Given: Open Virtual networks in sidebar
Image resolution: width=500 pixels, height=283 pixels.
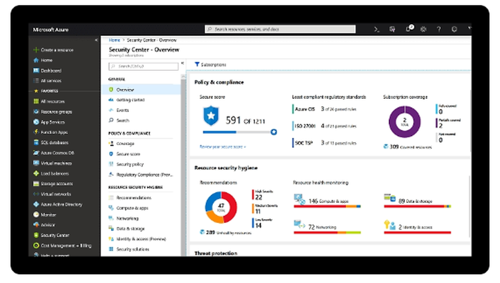Looking at the screenshot, I should pos(52,194).
